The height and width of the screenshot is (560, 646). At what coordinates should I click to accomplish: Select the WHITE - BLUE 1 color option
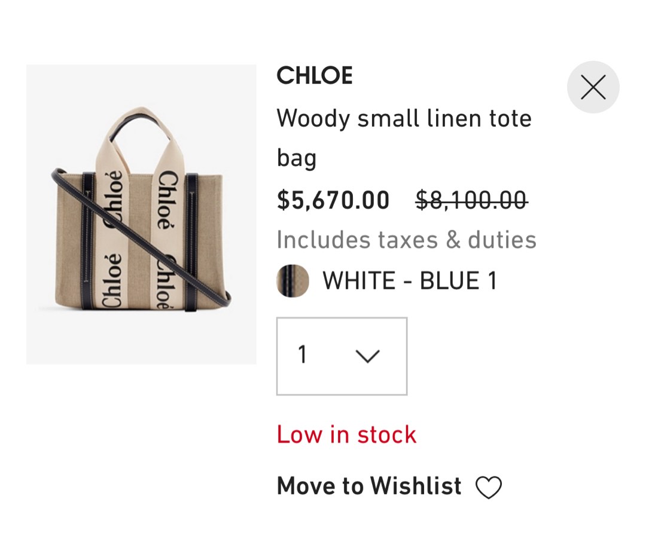(410, 280)
